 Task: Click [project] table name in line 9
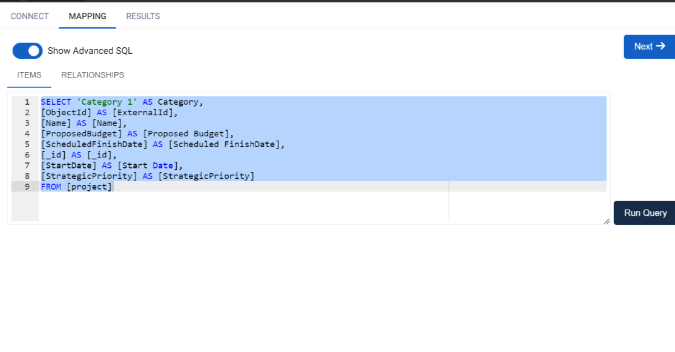click(89, 187)
